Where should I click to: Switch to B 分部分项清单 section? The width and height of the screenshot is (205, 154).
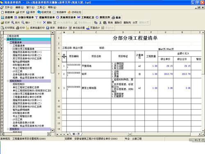[x=24, y=17]
